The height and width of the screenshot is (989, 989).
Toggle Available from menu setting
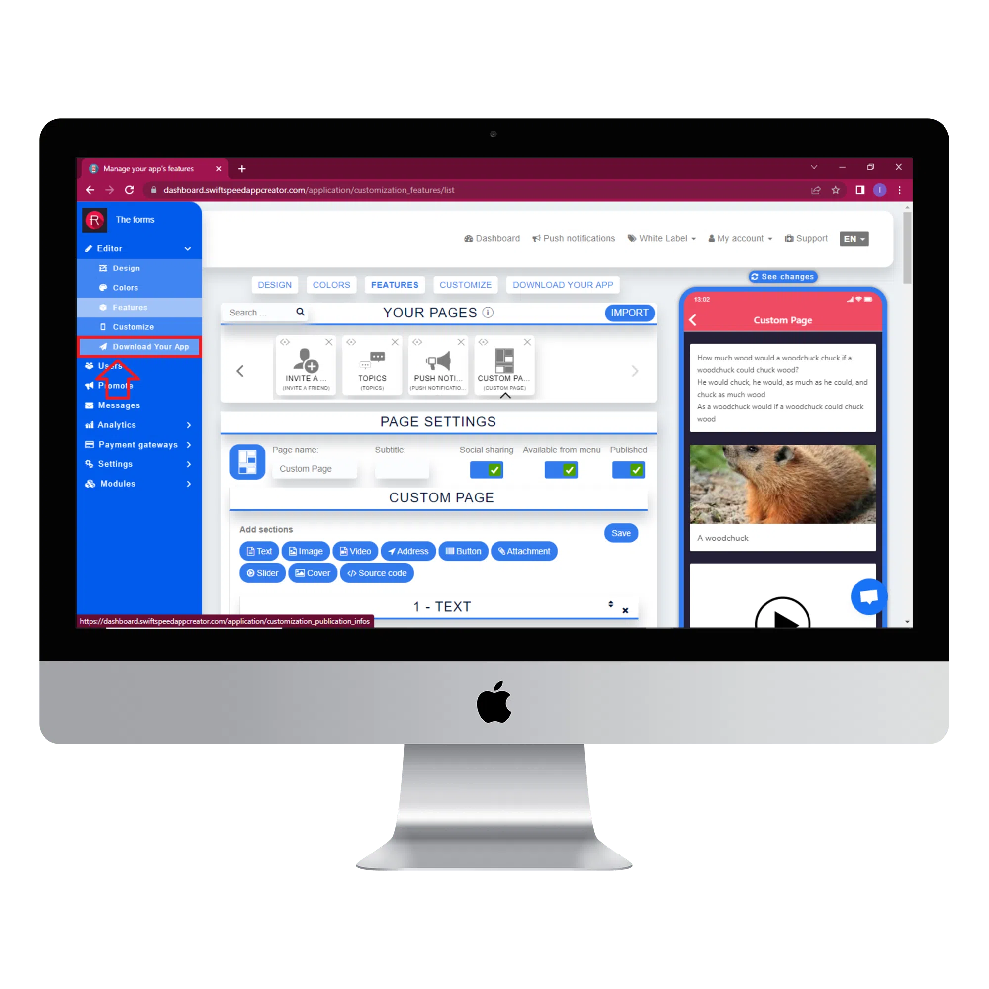tap(564, 469)
